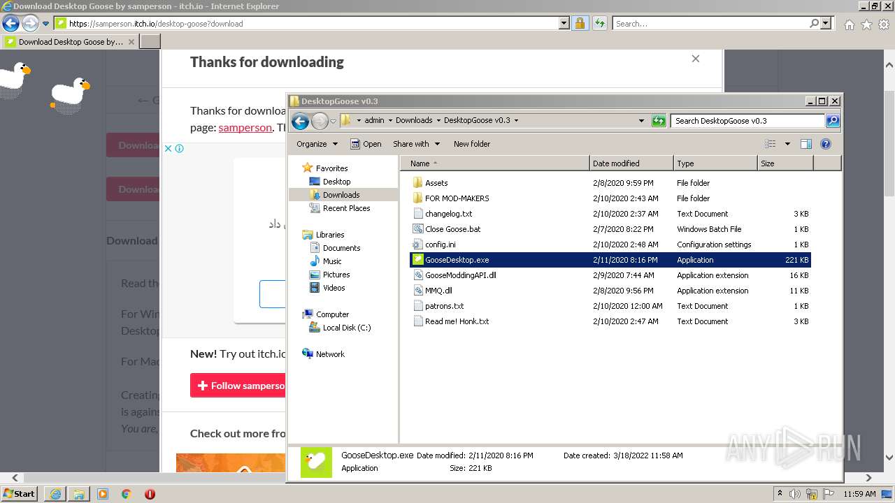The width and height of the screenshot is (895, 503).
Task: Click the Follow samperson button
Action: (238, 386)
